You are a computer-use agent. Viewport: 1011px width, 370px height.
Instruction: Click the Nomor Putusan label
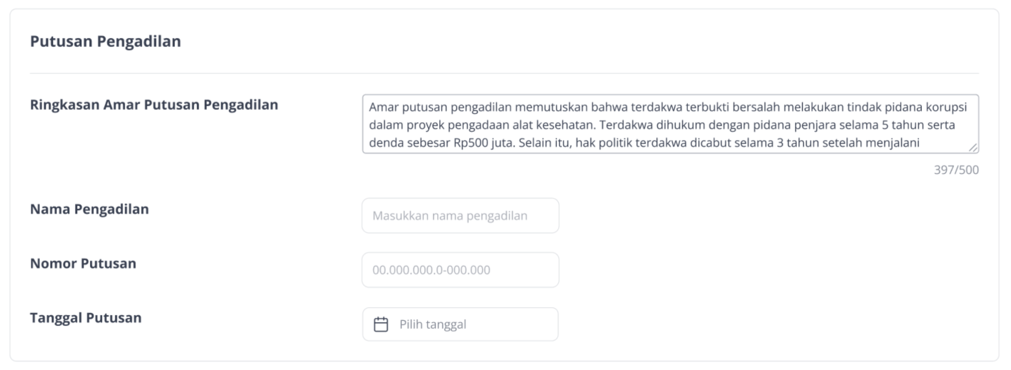coord(83,263)
